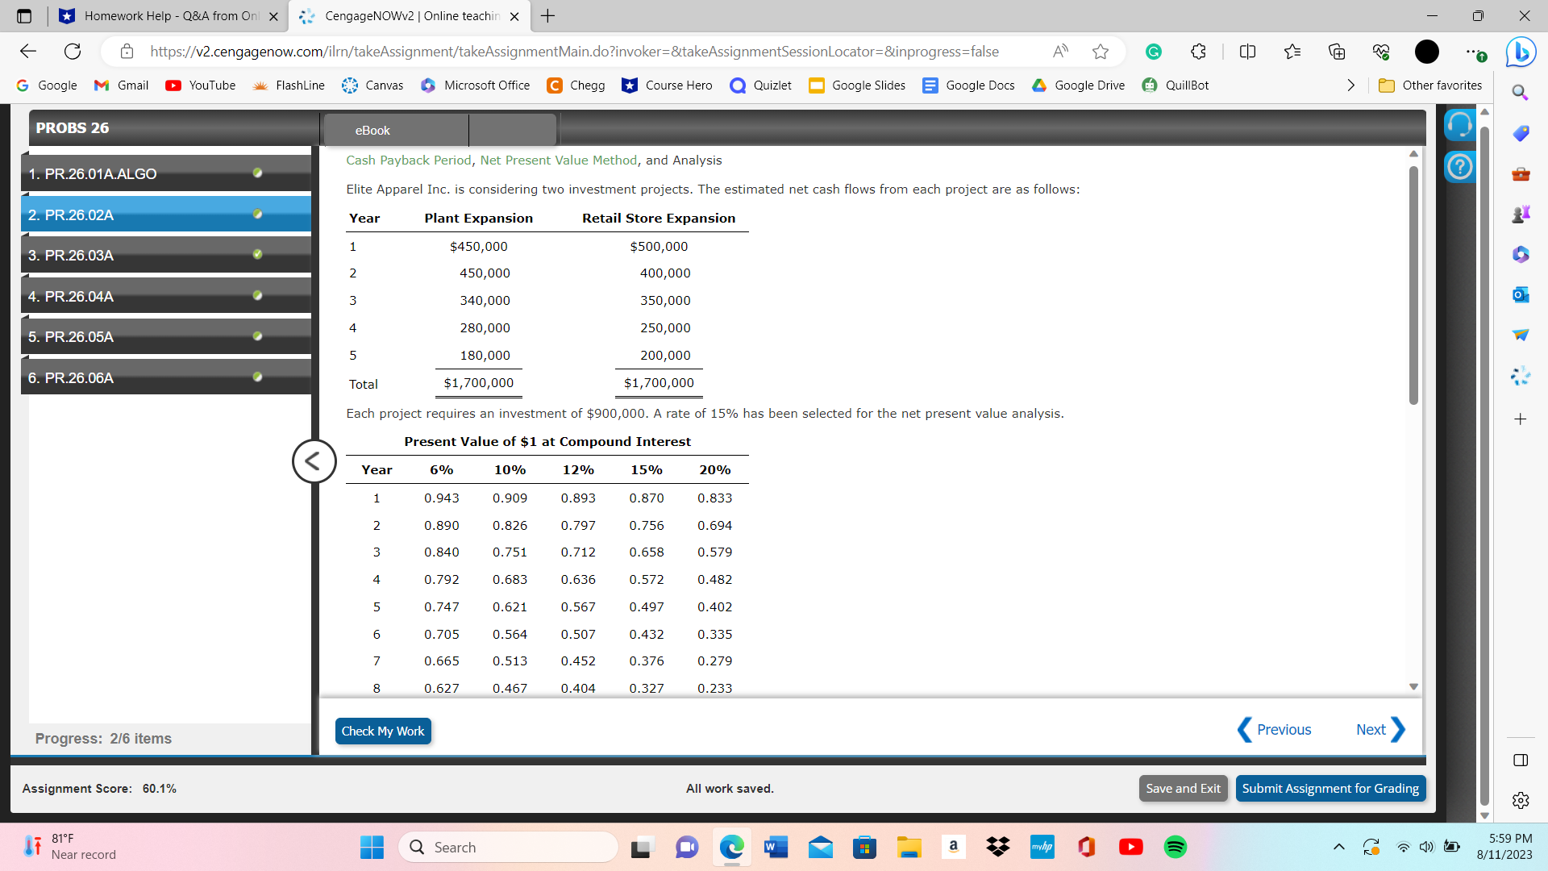
Task: Click the Check My Work button
Action: point(383,731)
